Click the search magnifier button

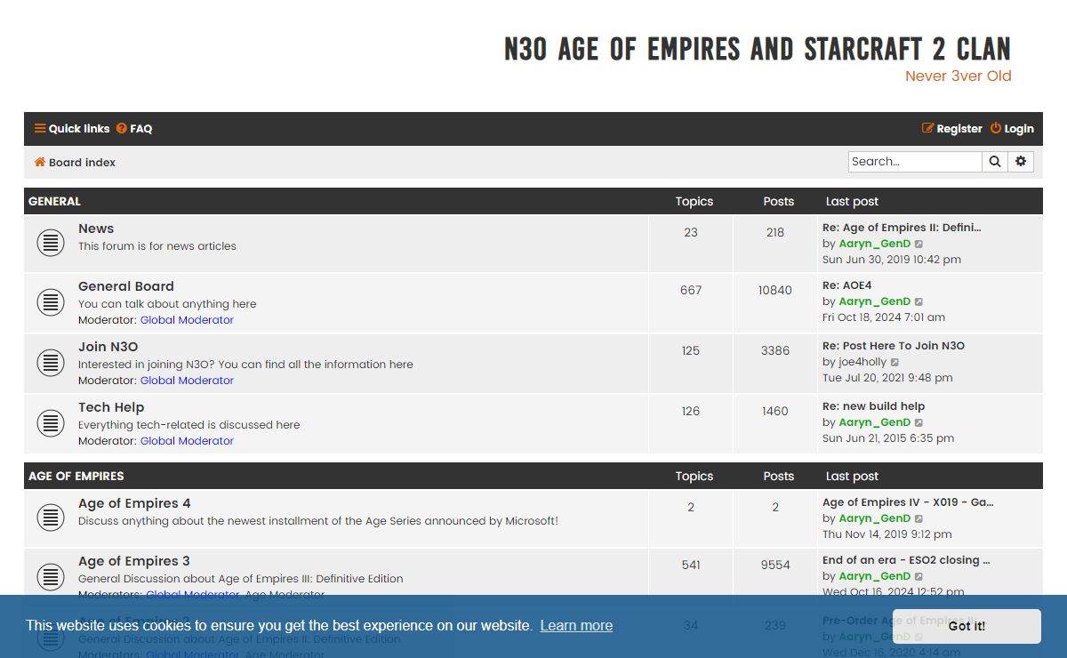[x=995, y=162]
